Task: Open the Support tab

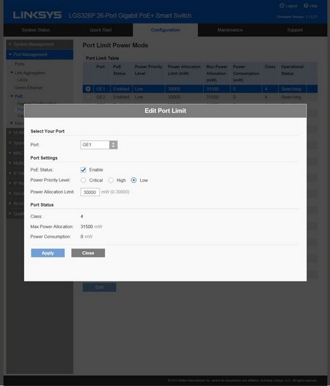Action: [x=295, y=30]
